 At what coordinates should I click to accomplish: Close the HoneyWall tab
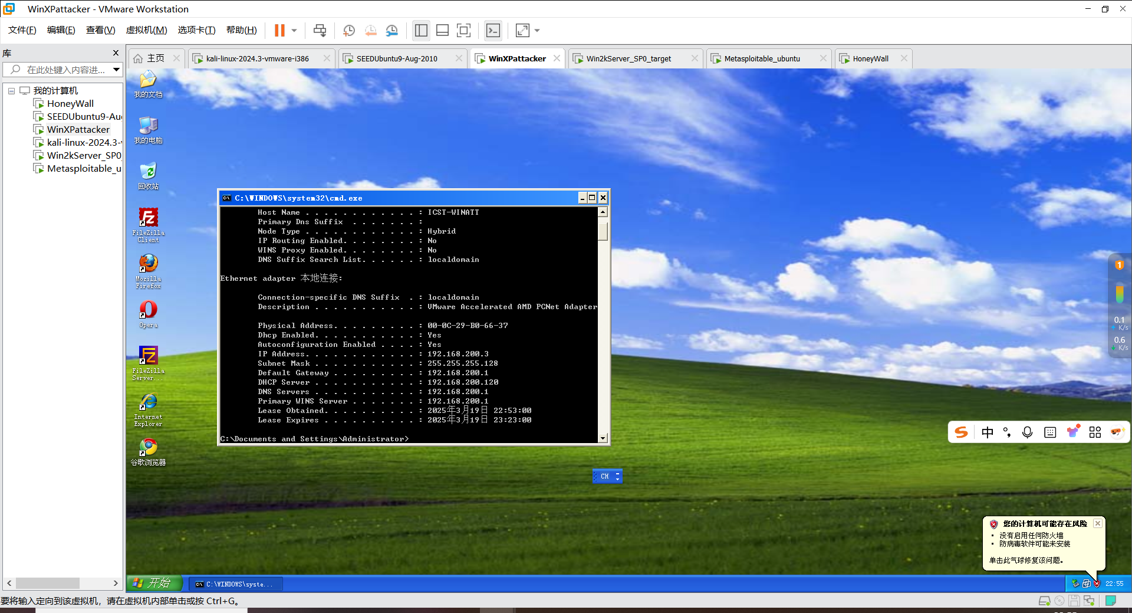(x=904, y=58)
